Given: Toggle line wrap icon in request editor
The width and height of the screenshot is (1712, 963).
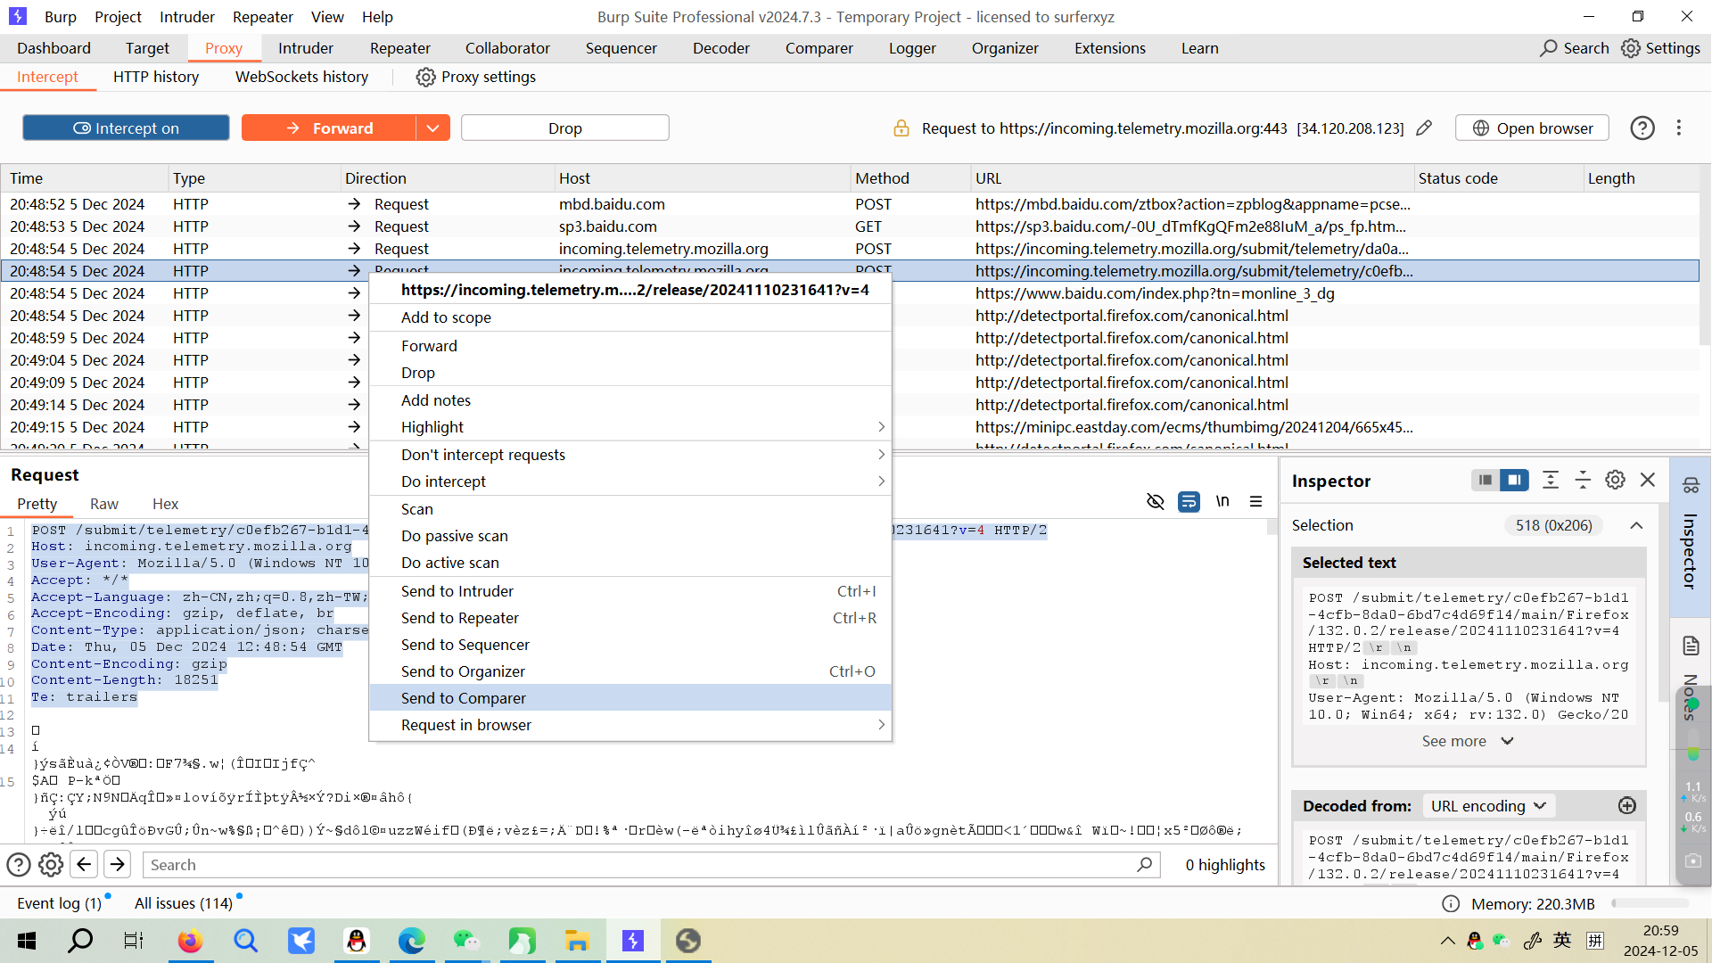Looking at the screenshot, I should coord(1189,501).
